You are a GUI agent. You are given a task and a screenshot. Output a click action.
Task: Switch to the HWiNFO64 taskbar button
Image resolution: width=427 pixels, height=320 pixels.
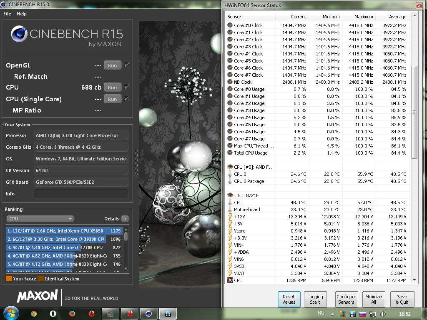tap(168, 314)
